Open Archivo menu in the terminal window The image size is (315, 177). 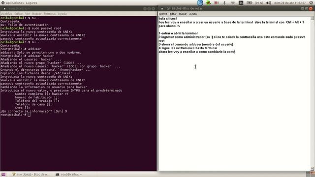click(x=6, y=14)
